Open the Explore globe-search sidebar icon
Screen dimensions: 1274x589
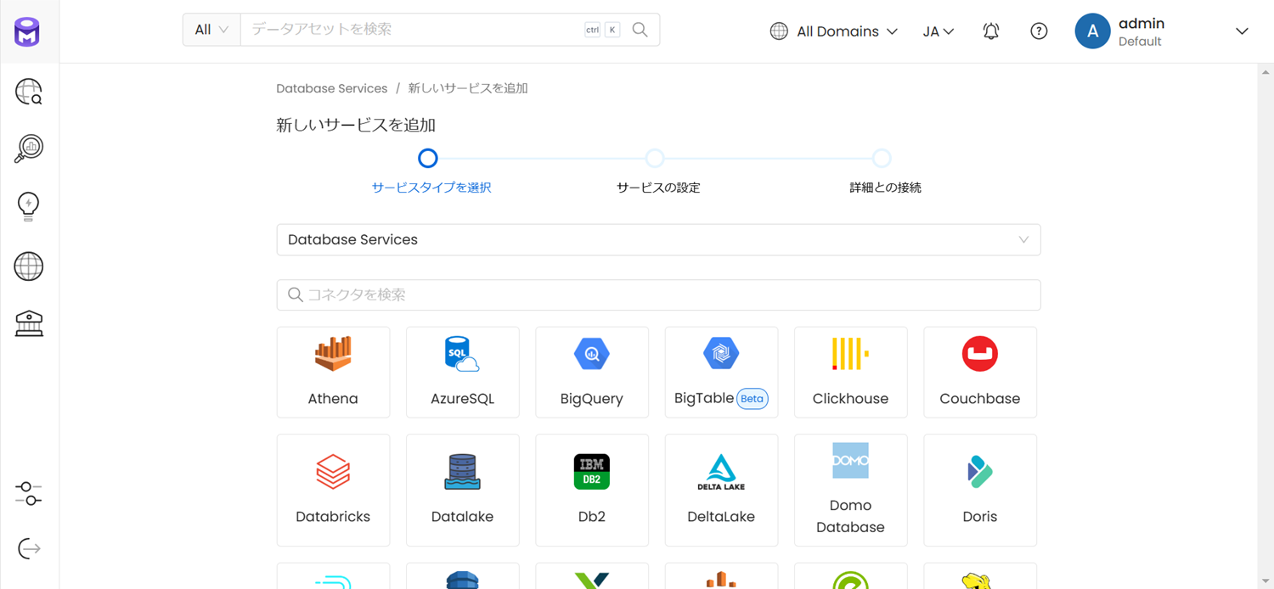pos(29,92)
